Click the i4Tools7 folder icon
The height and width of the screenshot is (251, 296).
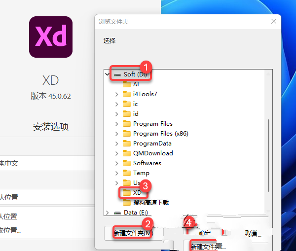point(127,94)
